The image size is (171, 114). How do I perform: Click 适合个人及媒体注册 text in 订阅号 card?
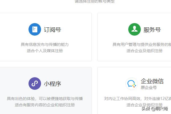tap(45, 51)
